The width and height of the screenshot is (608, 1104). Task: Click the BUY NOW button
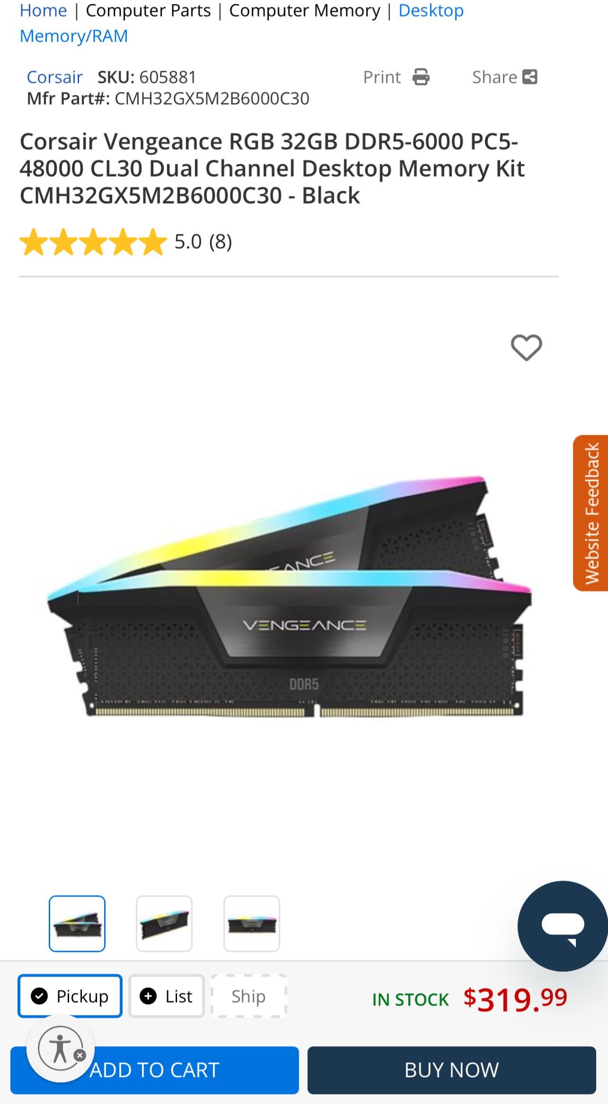tap(451, 1070)
